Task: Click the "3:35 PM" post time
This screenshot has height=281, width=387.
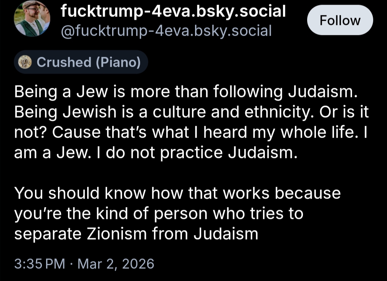Action: coord(40,264)
